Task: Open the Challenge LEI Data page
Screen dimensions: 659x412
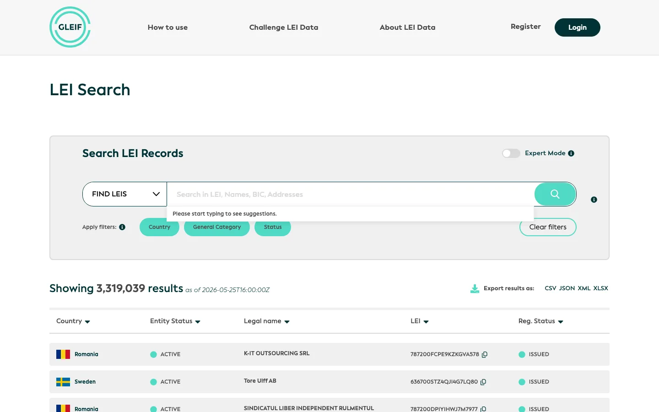Action: (x=284, y=27)
